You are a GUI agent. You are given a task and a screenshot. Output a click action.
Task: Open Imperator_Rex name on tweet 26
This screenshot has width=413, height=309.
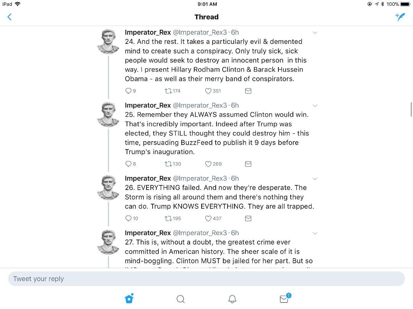[148, 179]
